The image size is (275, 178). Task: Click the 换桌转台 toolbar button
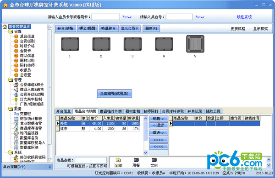tap(109, 28)
